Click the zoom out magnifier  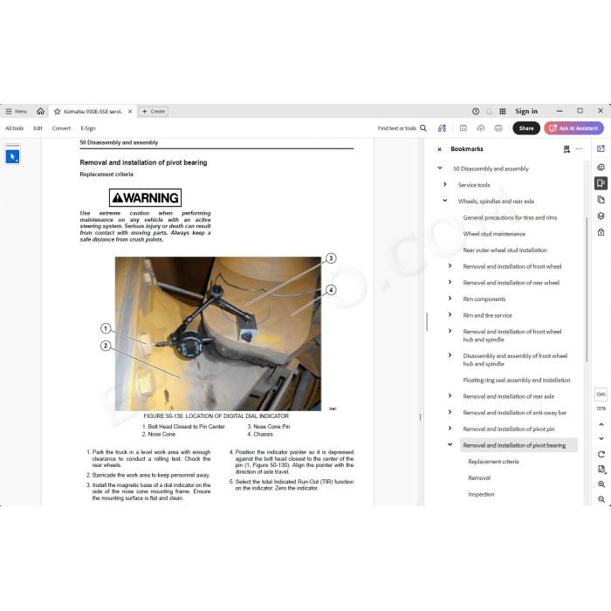tap(601, 499)
